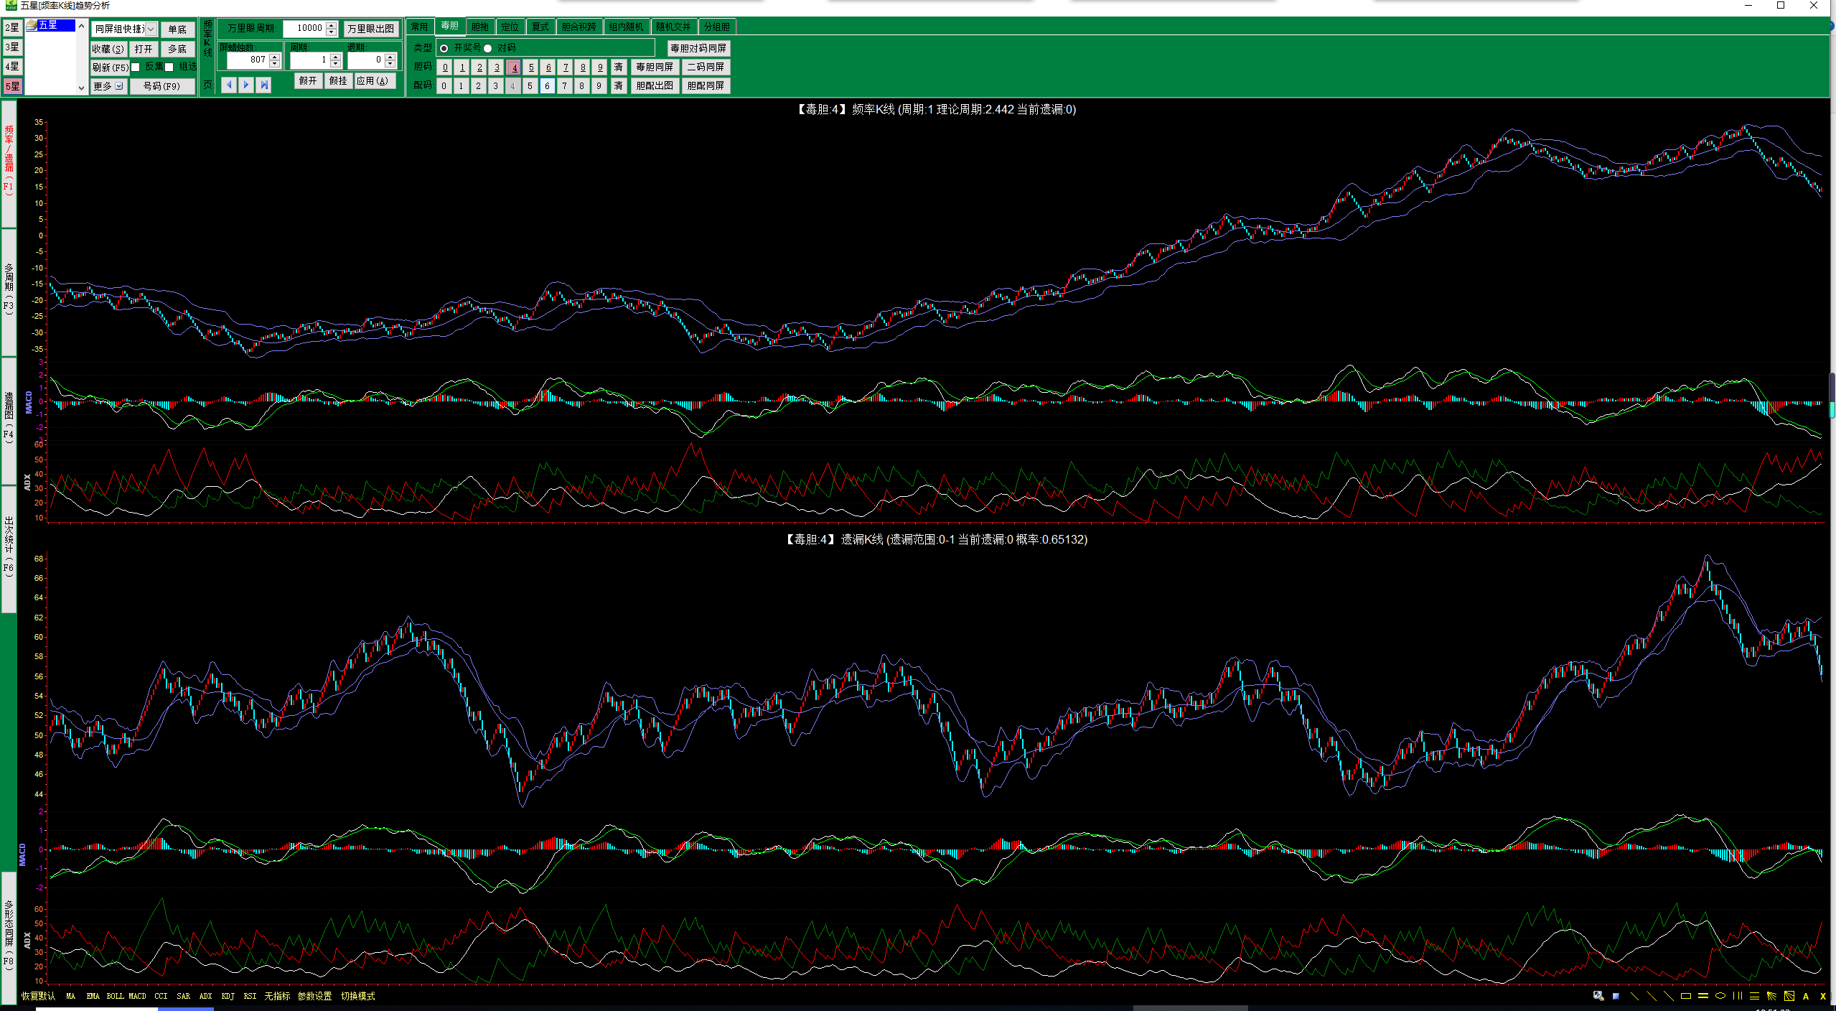Select the ellipse drawing tool
Screen dimensions: 1836x1011
coord(1720,996)
